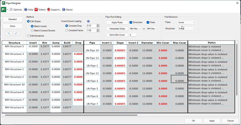Click the Cancel button
This screenshot has height=125, width=241.
[230, 121]
